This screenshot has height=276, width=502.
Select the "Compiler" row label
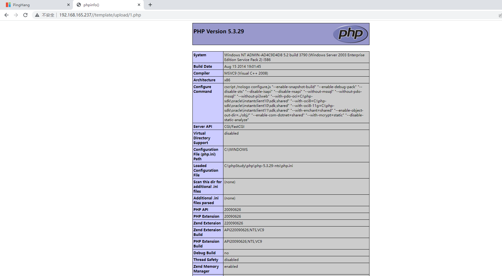202,73
